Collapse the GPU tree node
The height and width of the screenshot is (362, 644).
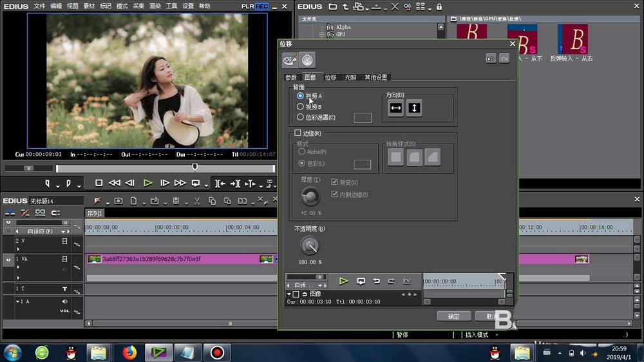[x=321, y=35]
